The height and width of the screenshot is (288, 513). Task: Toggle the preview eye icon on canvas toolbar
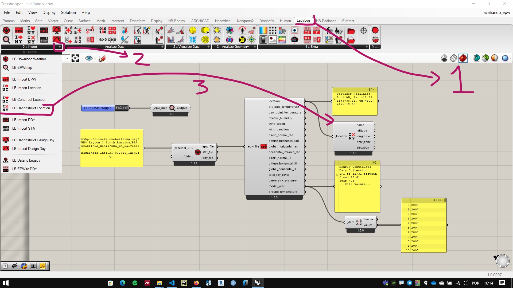point(89,58)
